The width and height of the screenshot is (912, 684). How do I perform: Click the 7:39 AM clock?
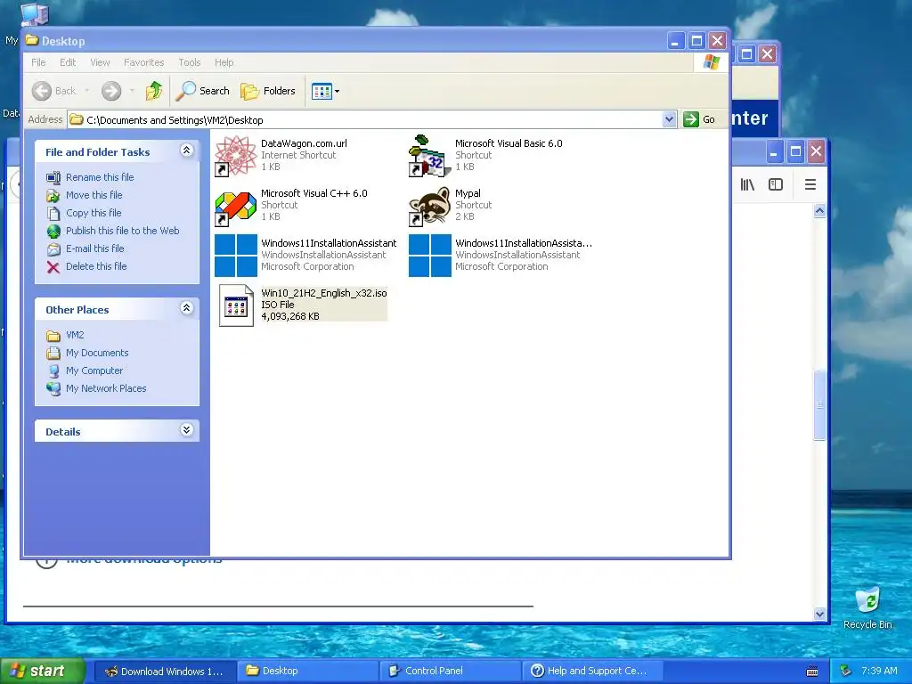click(879, 672)
